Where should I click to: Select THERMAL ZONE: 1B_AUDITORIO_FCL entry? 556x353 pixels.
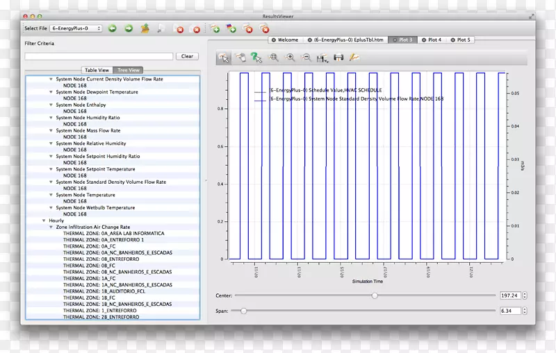104,291
